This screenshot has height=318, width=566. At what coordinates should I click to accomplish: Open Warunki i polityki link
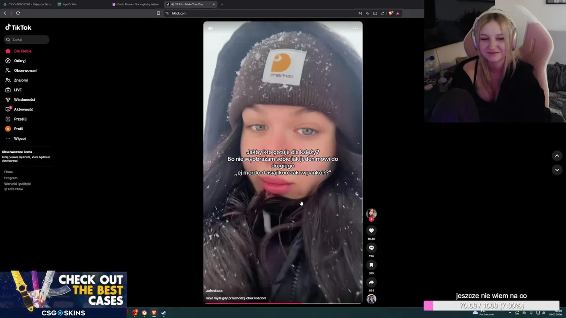(x=17, y=184)
